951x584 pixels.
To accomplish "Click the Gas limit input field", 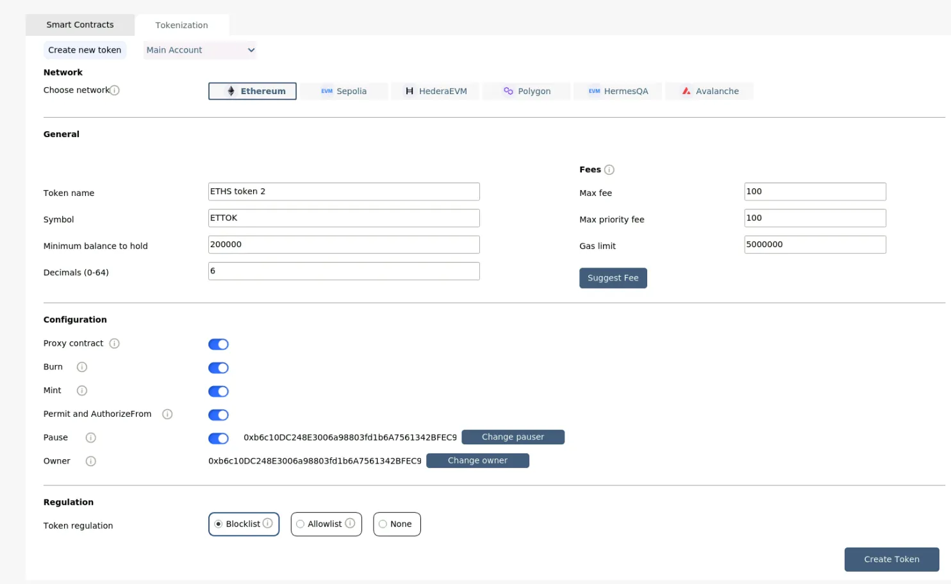I will point(815,245).
